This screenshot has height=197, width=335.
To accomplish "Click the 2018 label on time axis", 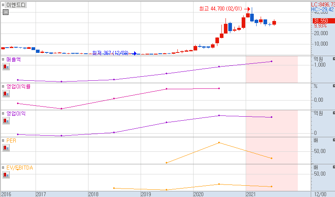I will (93, 194).
